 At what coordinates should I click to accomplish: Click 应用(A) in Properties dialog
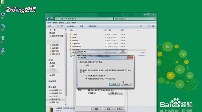(x=120, y=109)
